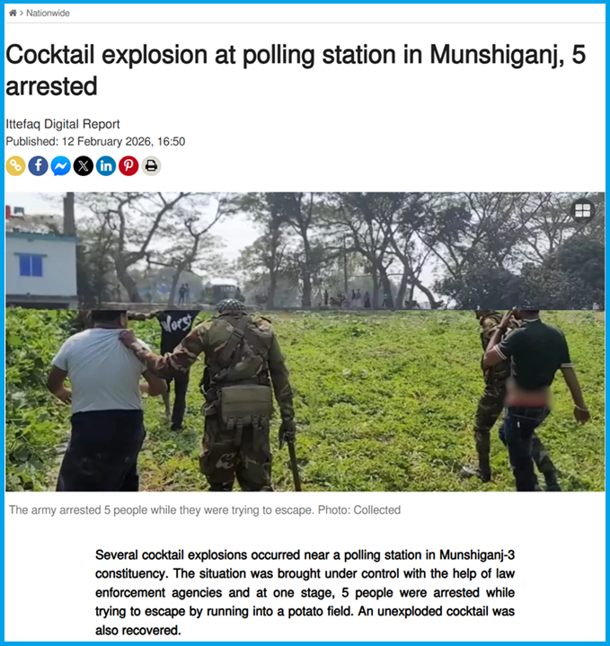Print the article using printer icon

point(151,166)
